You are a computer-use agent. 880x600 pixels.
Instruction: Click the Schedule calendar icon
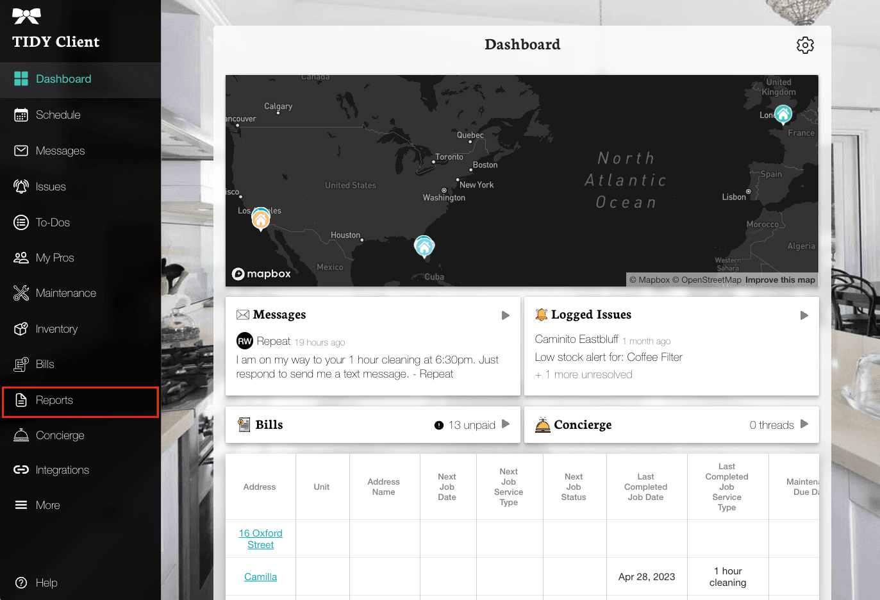(21, 115)
